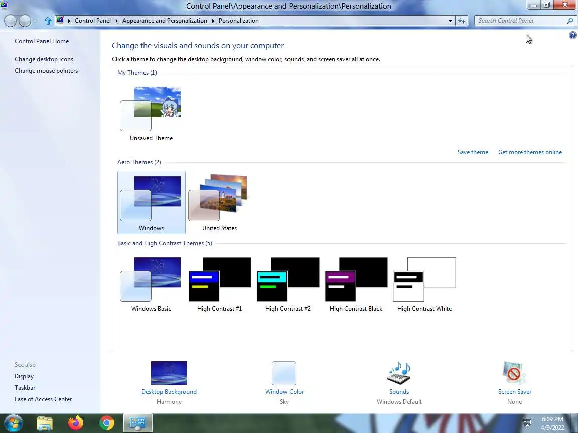Click the Desktop Background text link
The height and width of the screenshot is (433, 578).
tap(169, 392)
